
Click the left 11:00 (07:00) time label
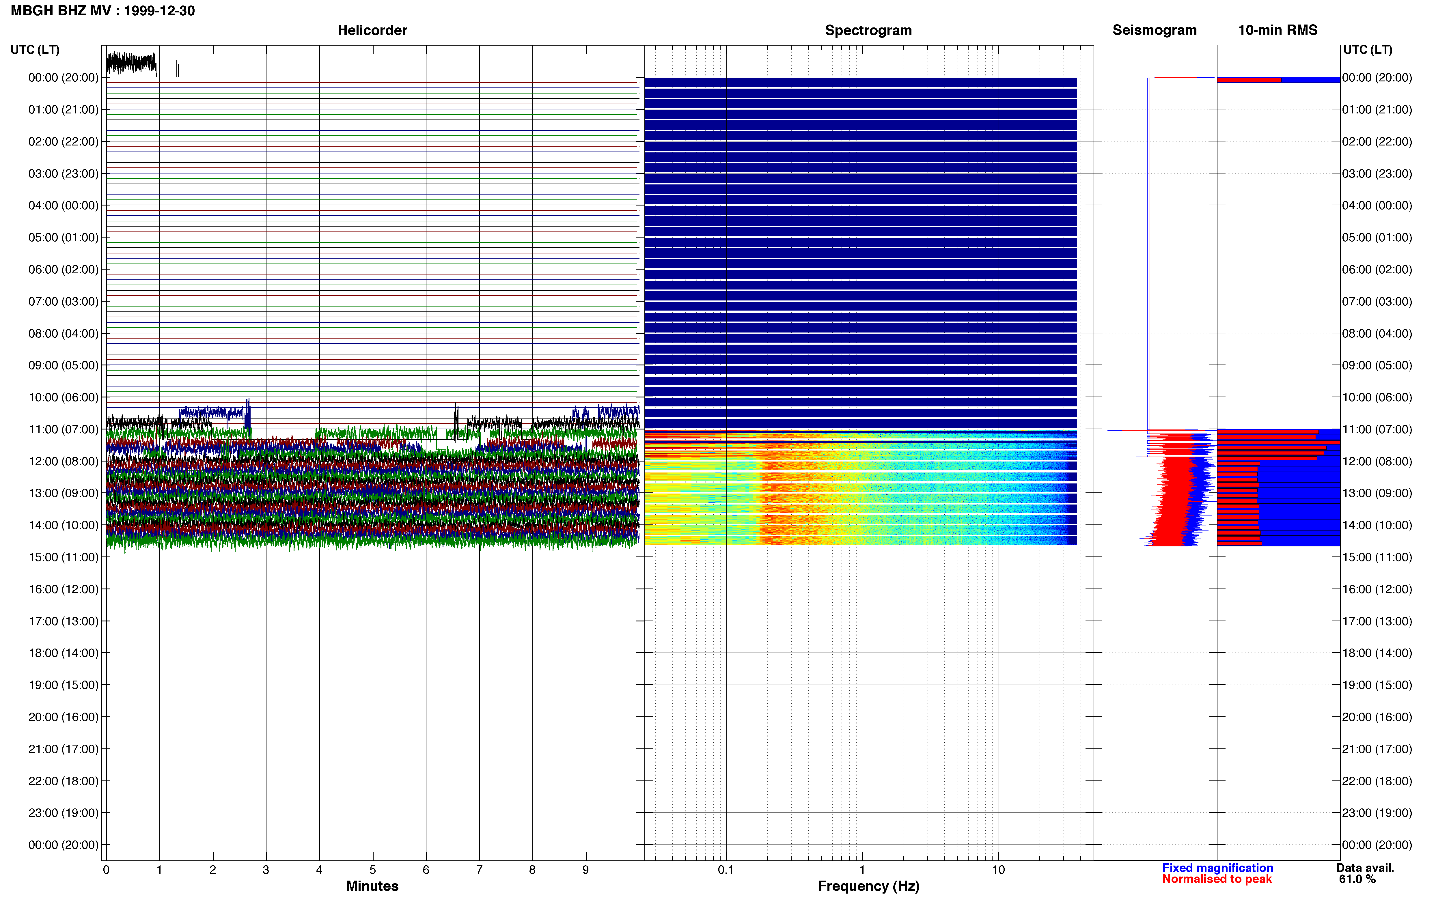pyautogui.click(x=64, y=429)
